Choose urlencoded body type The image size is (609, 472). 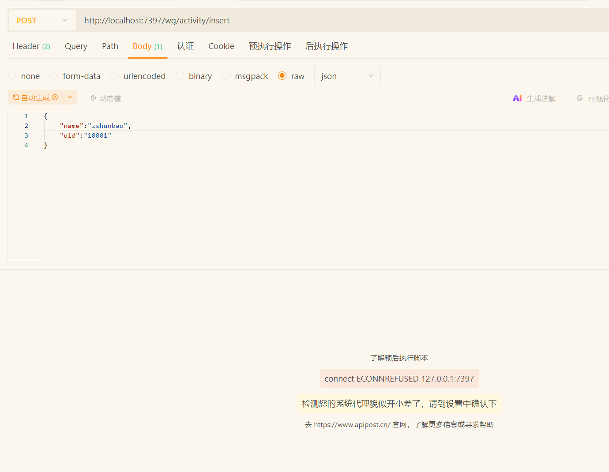(114, 76)
